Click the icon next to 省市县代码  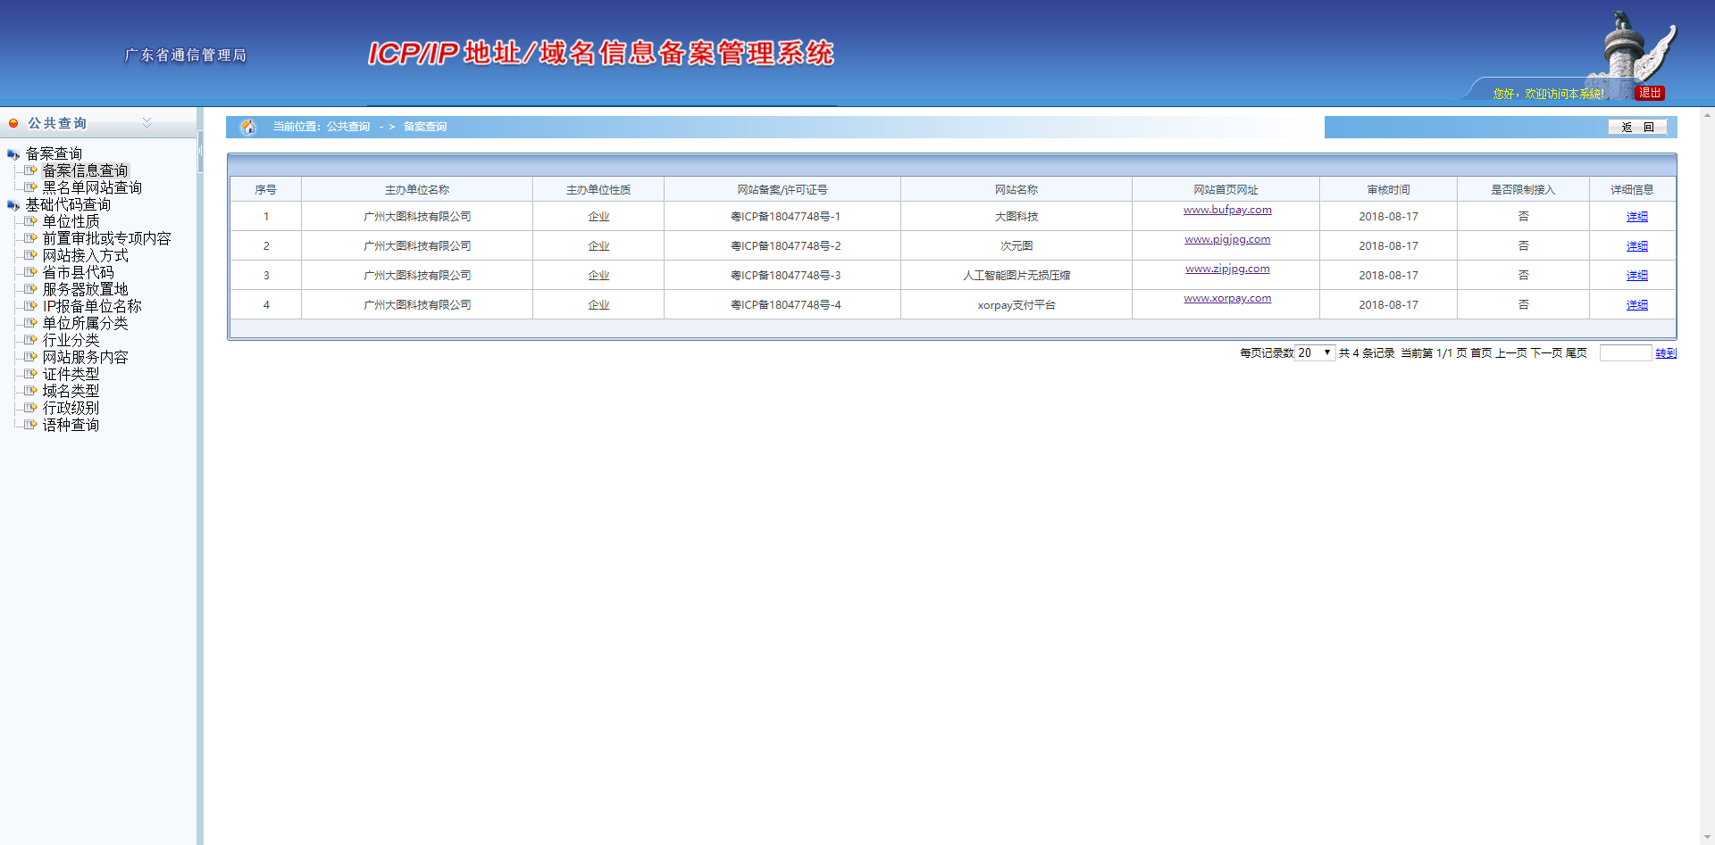(x=30, y=272)
